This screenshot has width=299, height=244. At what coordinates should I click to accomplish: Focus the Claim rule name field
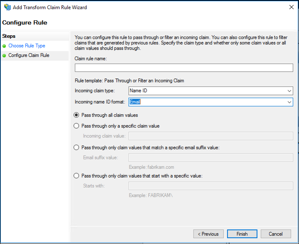[184, 68]
